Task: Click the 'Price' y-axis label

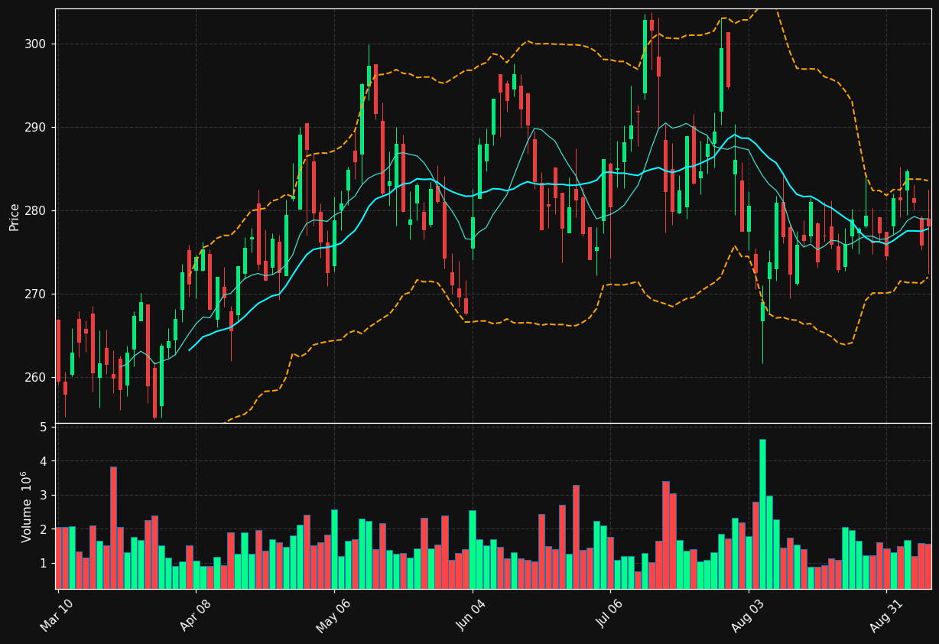Action: tap(15, 216)
